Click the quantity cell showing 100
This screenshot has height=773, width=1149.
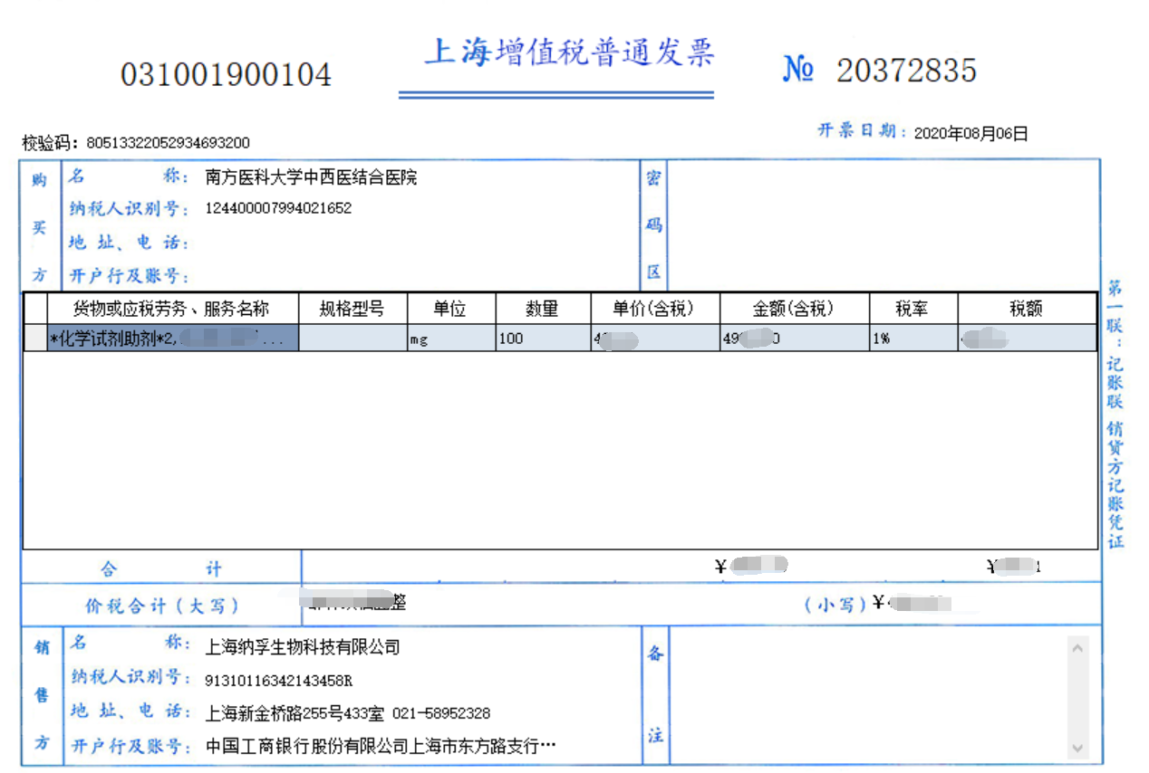coord(542,339)
